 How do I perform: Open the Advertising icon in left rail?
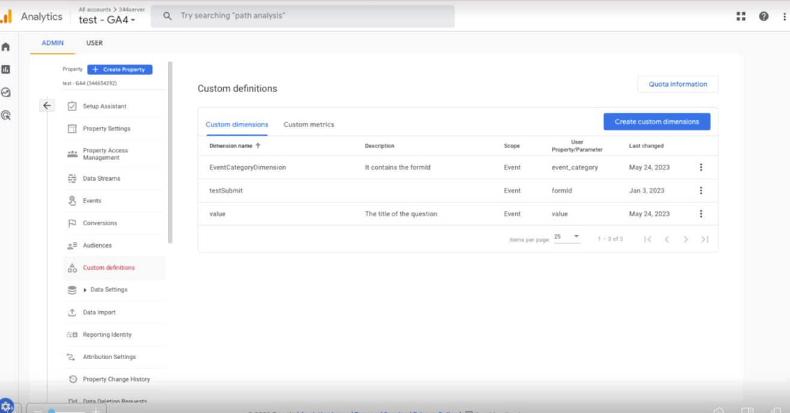click(6, 116)
